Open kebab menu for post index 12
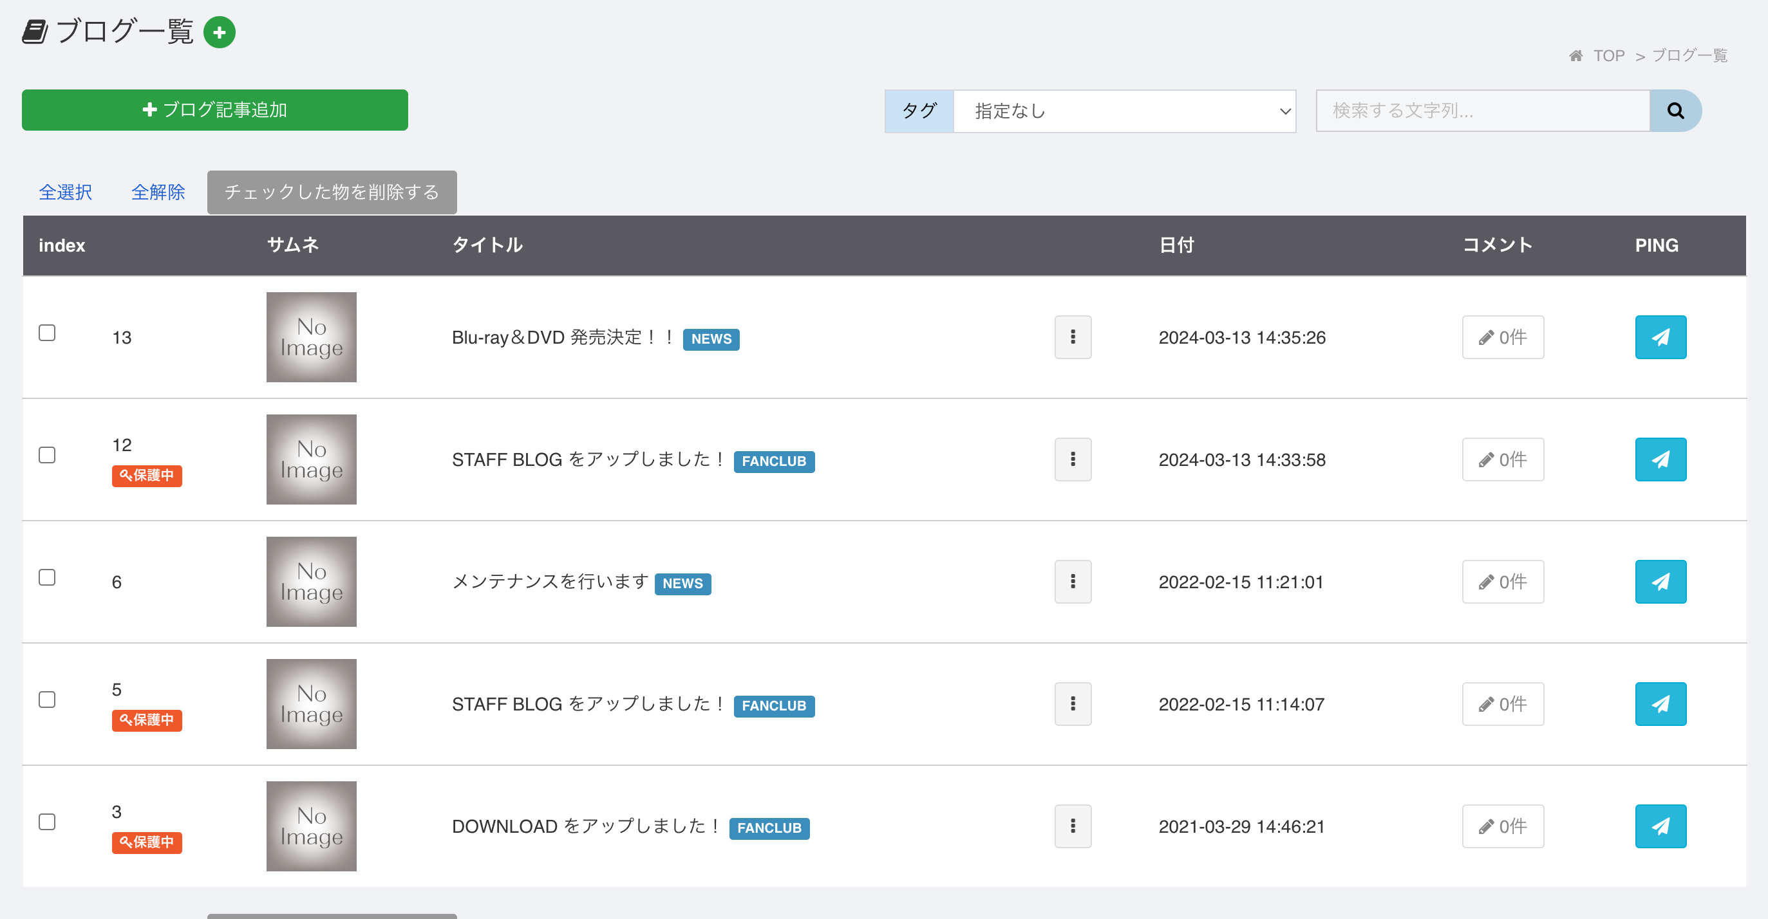Image resolution: width=1768 pixels, height=919 pixels. tap(1073, 460)
